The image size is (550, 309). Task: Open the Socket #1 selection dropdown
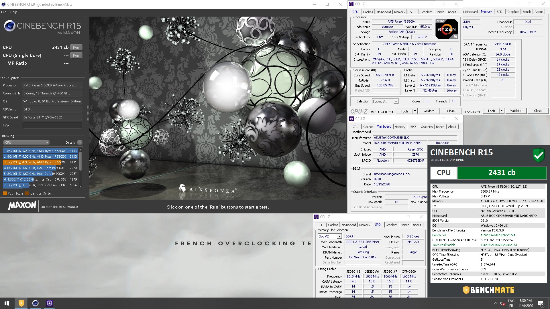pyautogui.click(x=385, y=102)
